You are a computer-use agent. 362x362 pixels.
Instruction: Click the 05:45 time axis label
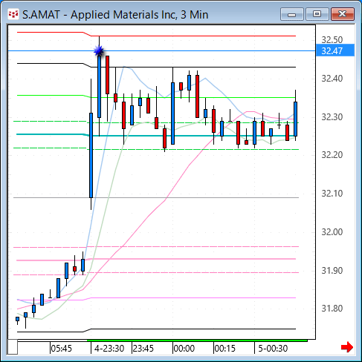click(x=61, y=349)
